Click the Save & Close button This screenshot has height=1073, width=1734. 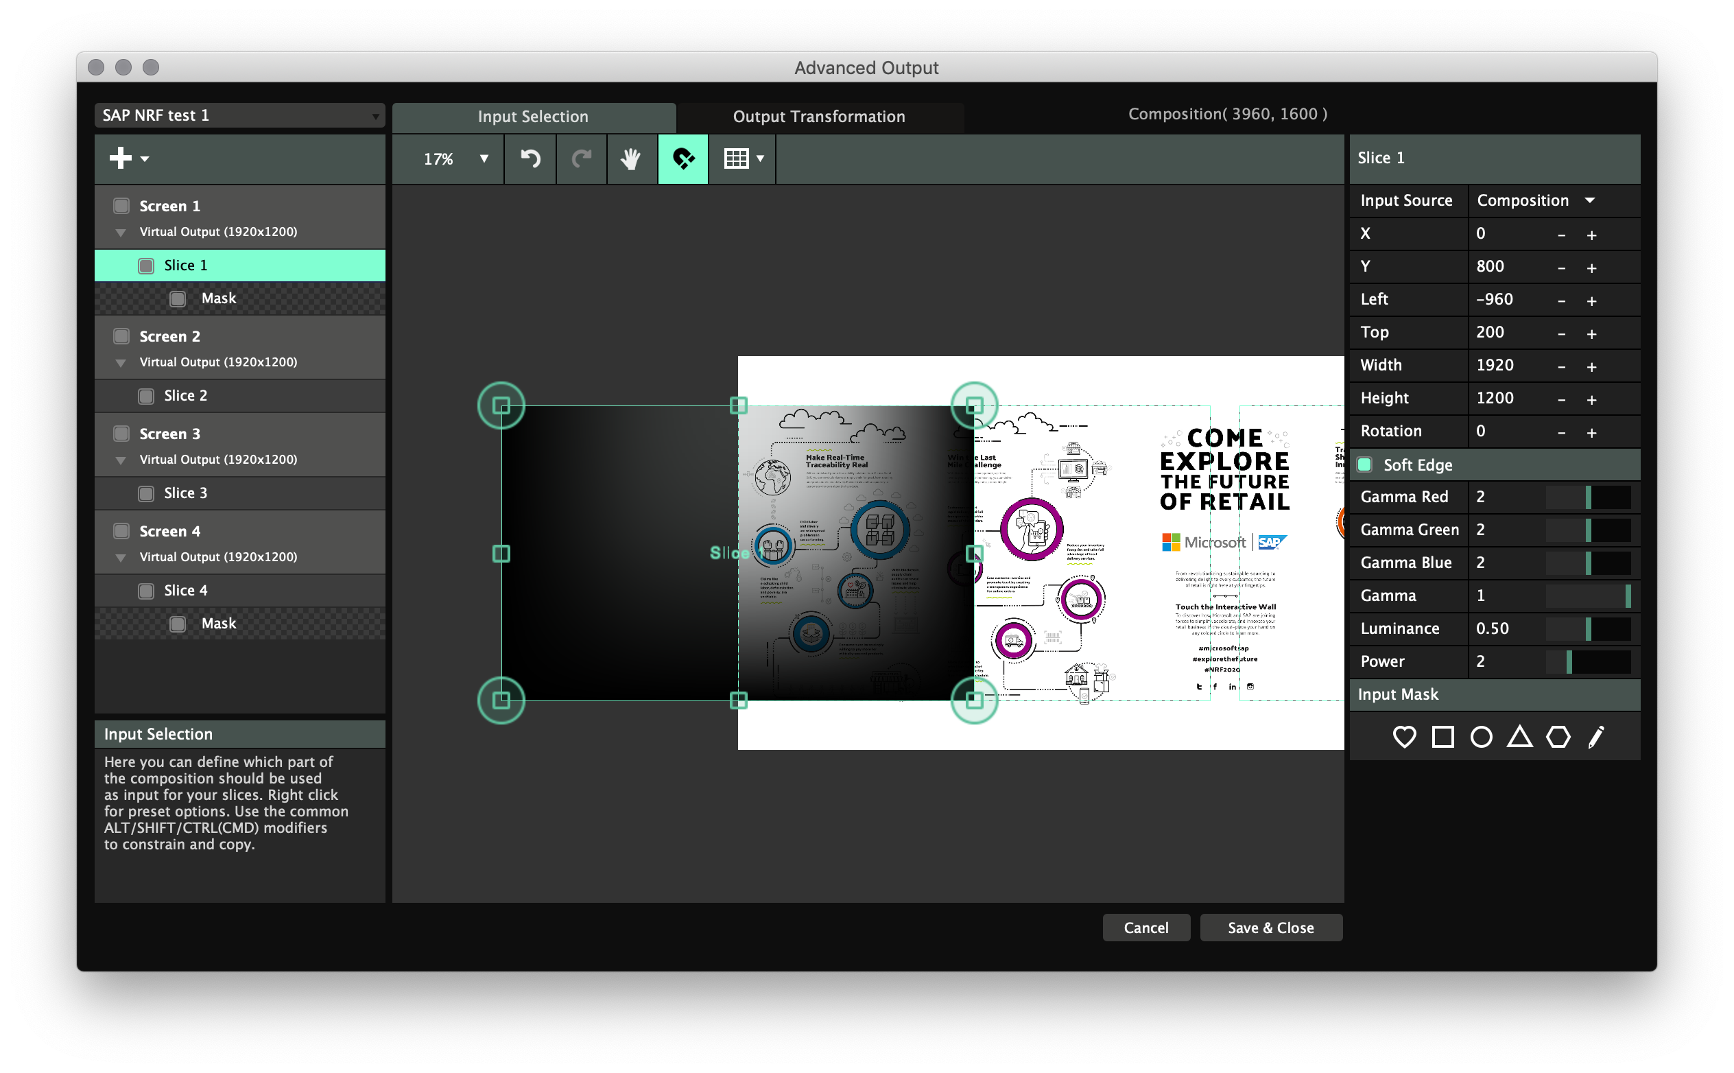pos(1270,928)
